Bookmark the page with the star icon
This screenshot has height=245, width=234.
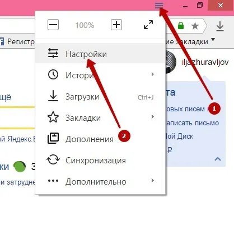[195, 26]
